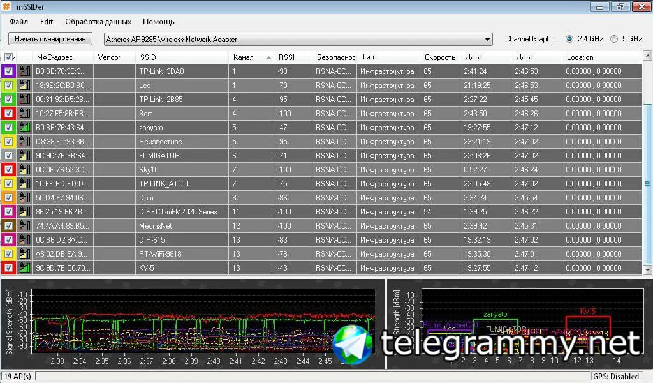The image size is (653, 383).
Task: Sort table by Тип column header
Action: pyautogui.click(x=388, y=57)
